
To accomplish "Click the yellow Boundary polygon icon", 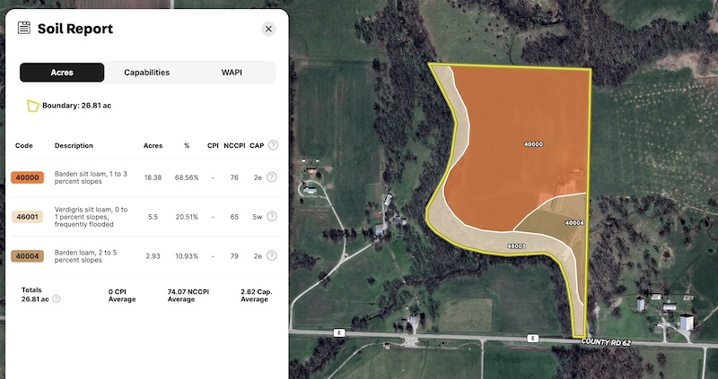I will pos(32,106).
